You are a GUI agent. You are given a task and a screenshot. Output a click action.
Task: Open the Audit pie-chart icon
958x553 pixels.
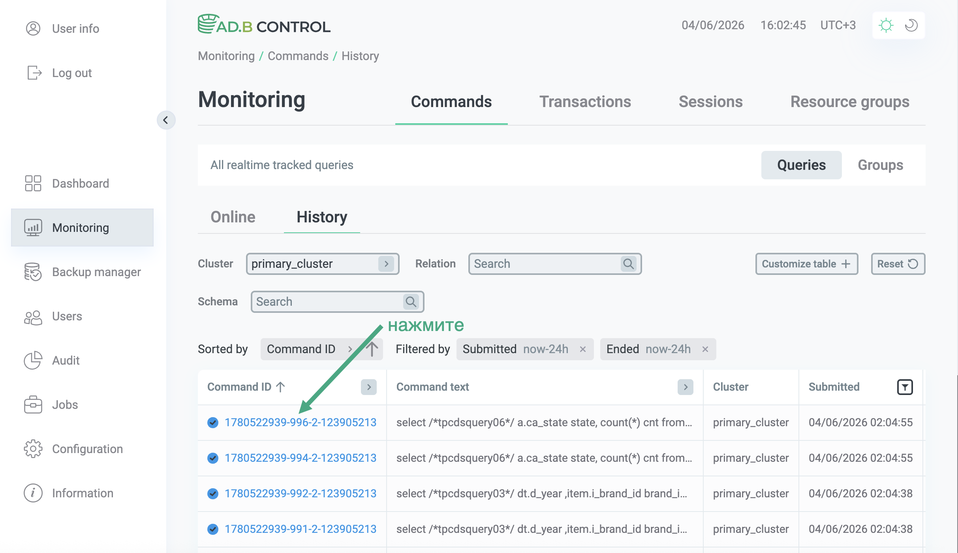tap(33, 360)
